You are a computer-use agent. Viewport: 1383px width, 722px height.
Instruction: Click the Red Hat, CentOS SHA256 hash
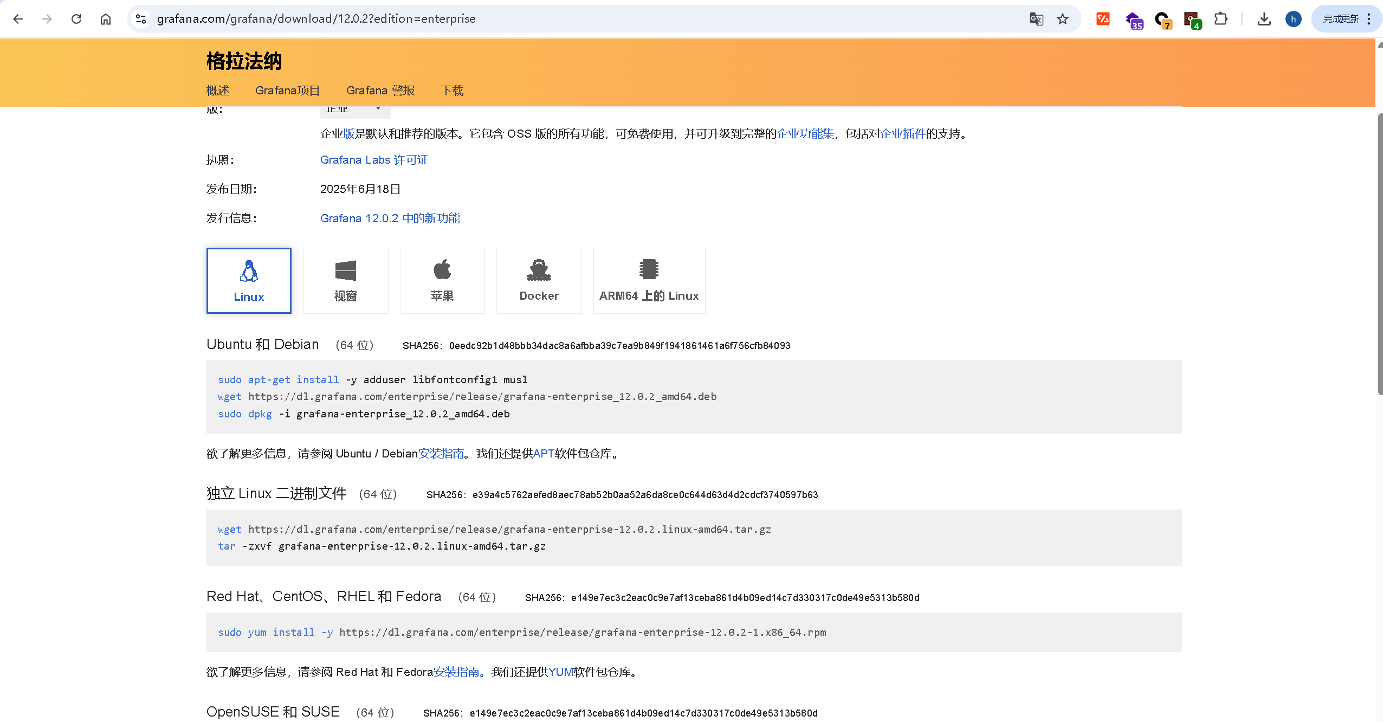click(x=745, y=598)
